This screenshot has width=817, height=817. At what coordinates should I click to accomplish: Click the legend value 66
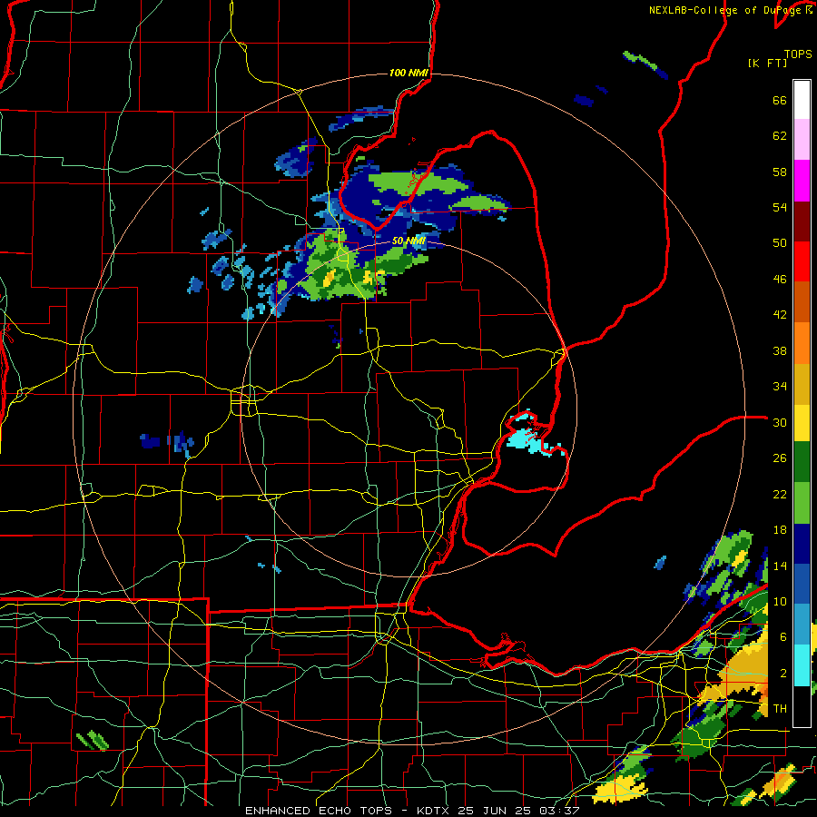click(780, 100)
